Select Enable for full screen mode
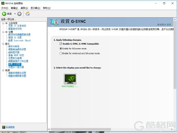Viewport: 177px width, 133px height. click(x=61, y=48)
